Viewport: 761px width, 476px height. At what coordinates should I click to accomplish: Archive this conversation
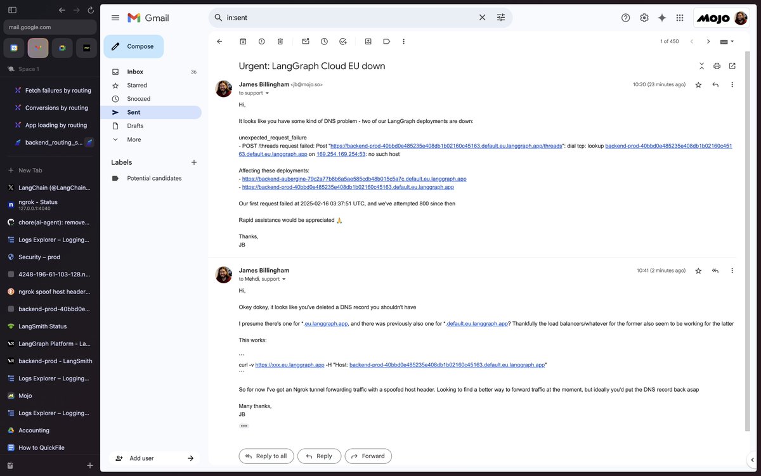[243, 41]
